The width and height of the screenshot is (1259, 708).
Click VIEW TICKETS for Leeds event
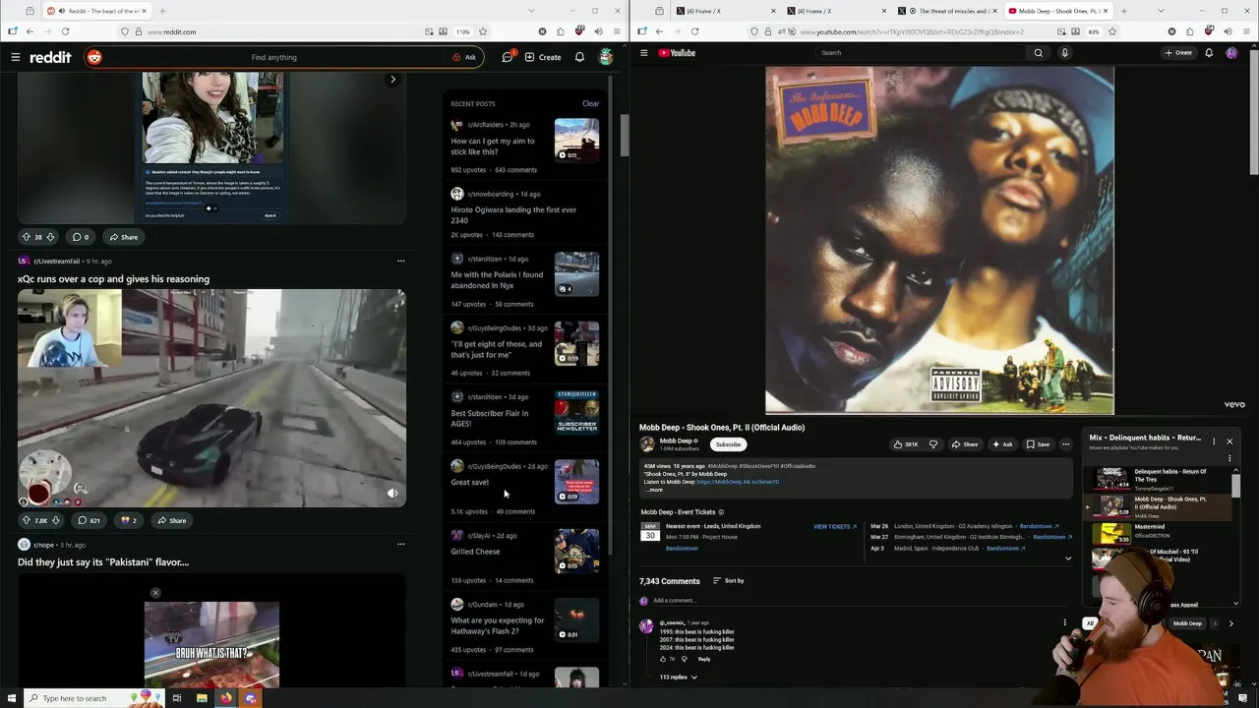pos(835,527)
